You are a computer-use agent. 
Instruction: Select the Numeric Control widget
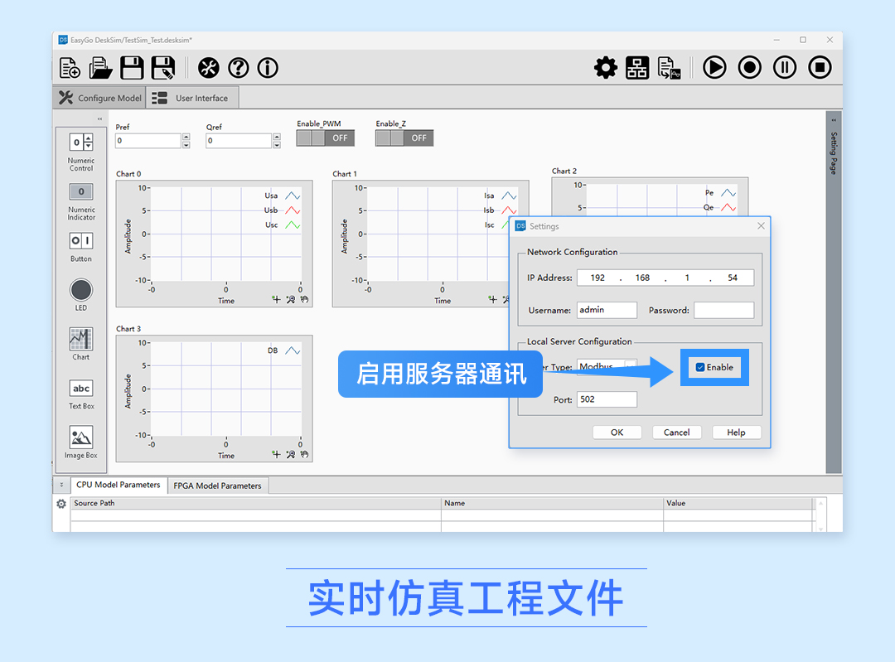point(81,152)
